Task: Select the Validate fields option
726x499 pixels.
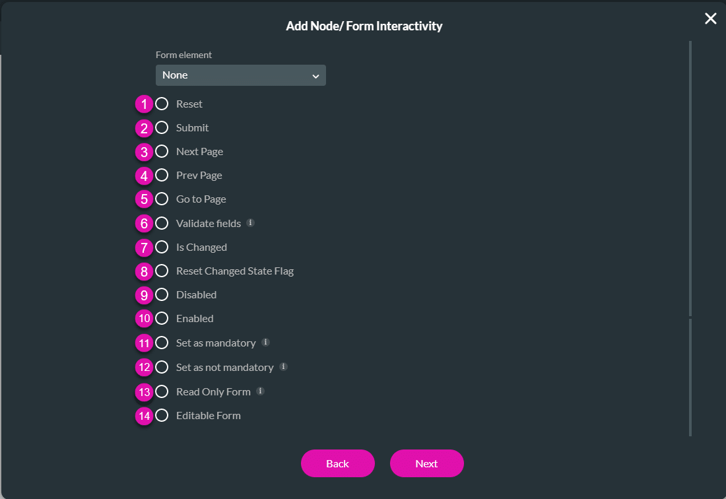Action: [x=160, y=223]
